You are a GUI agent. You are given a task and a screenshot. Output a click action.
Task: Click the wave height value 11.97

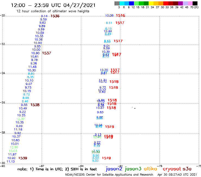click(12, 154)
